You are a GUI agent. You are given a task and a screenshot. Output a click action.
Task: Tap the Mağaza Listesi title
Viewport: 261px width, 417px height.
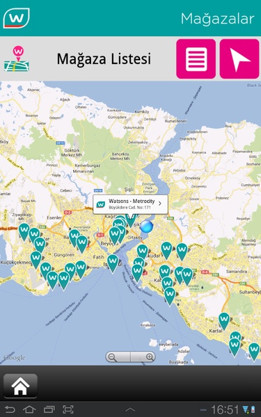(x=104, y=59)
